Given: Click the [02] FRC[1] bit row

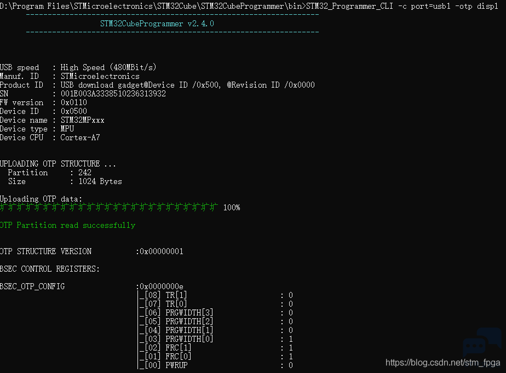Looking at the screenshot, I should point(216,348).
